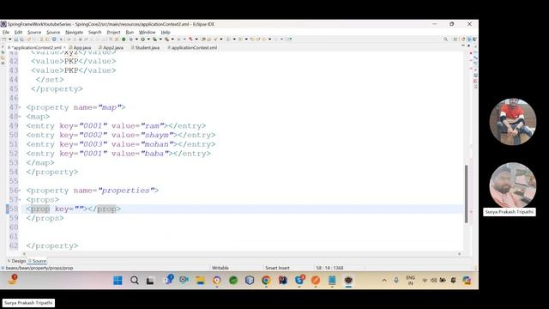Open the Help menu

(x=166, y=33)
